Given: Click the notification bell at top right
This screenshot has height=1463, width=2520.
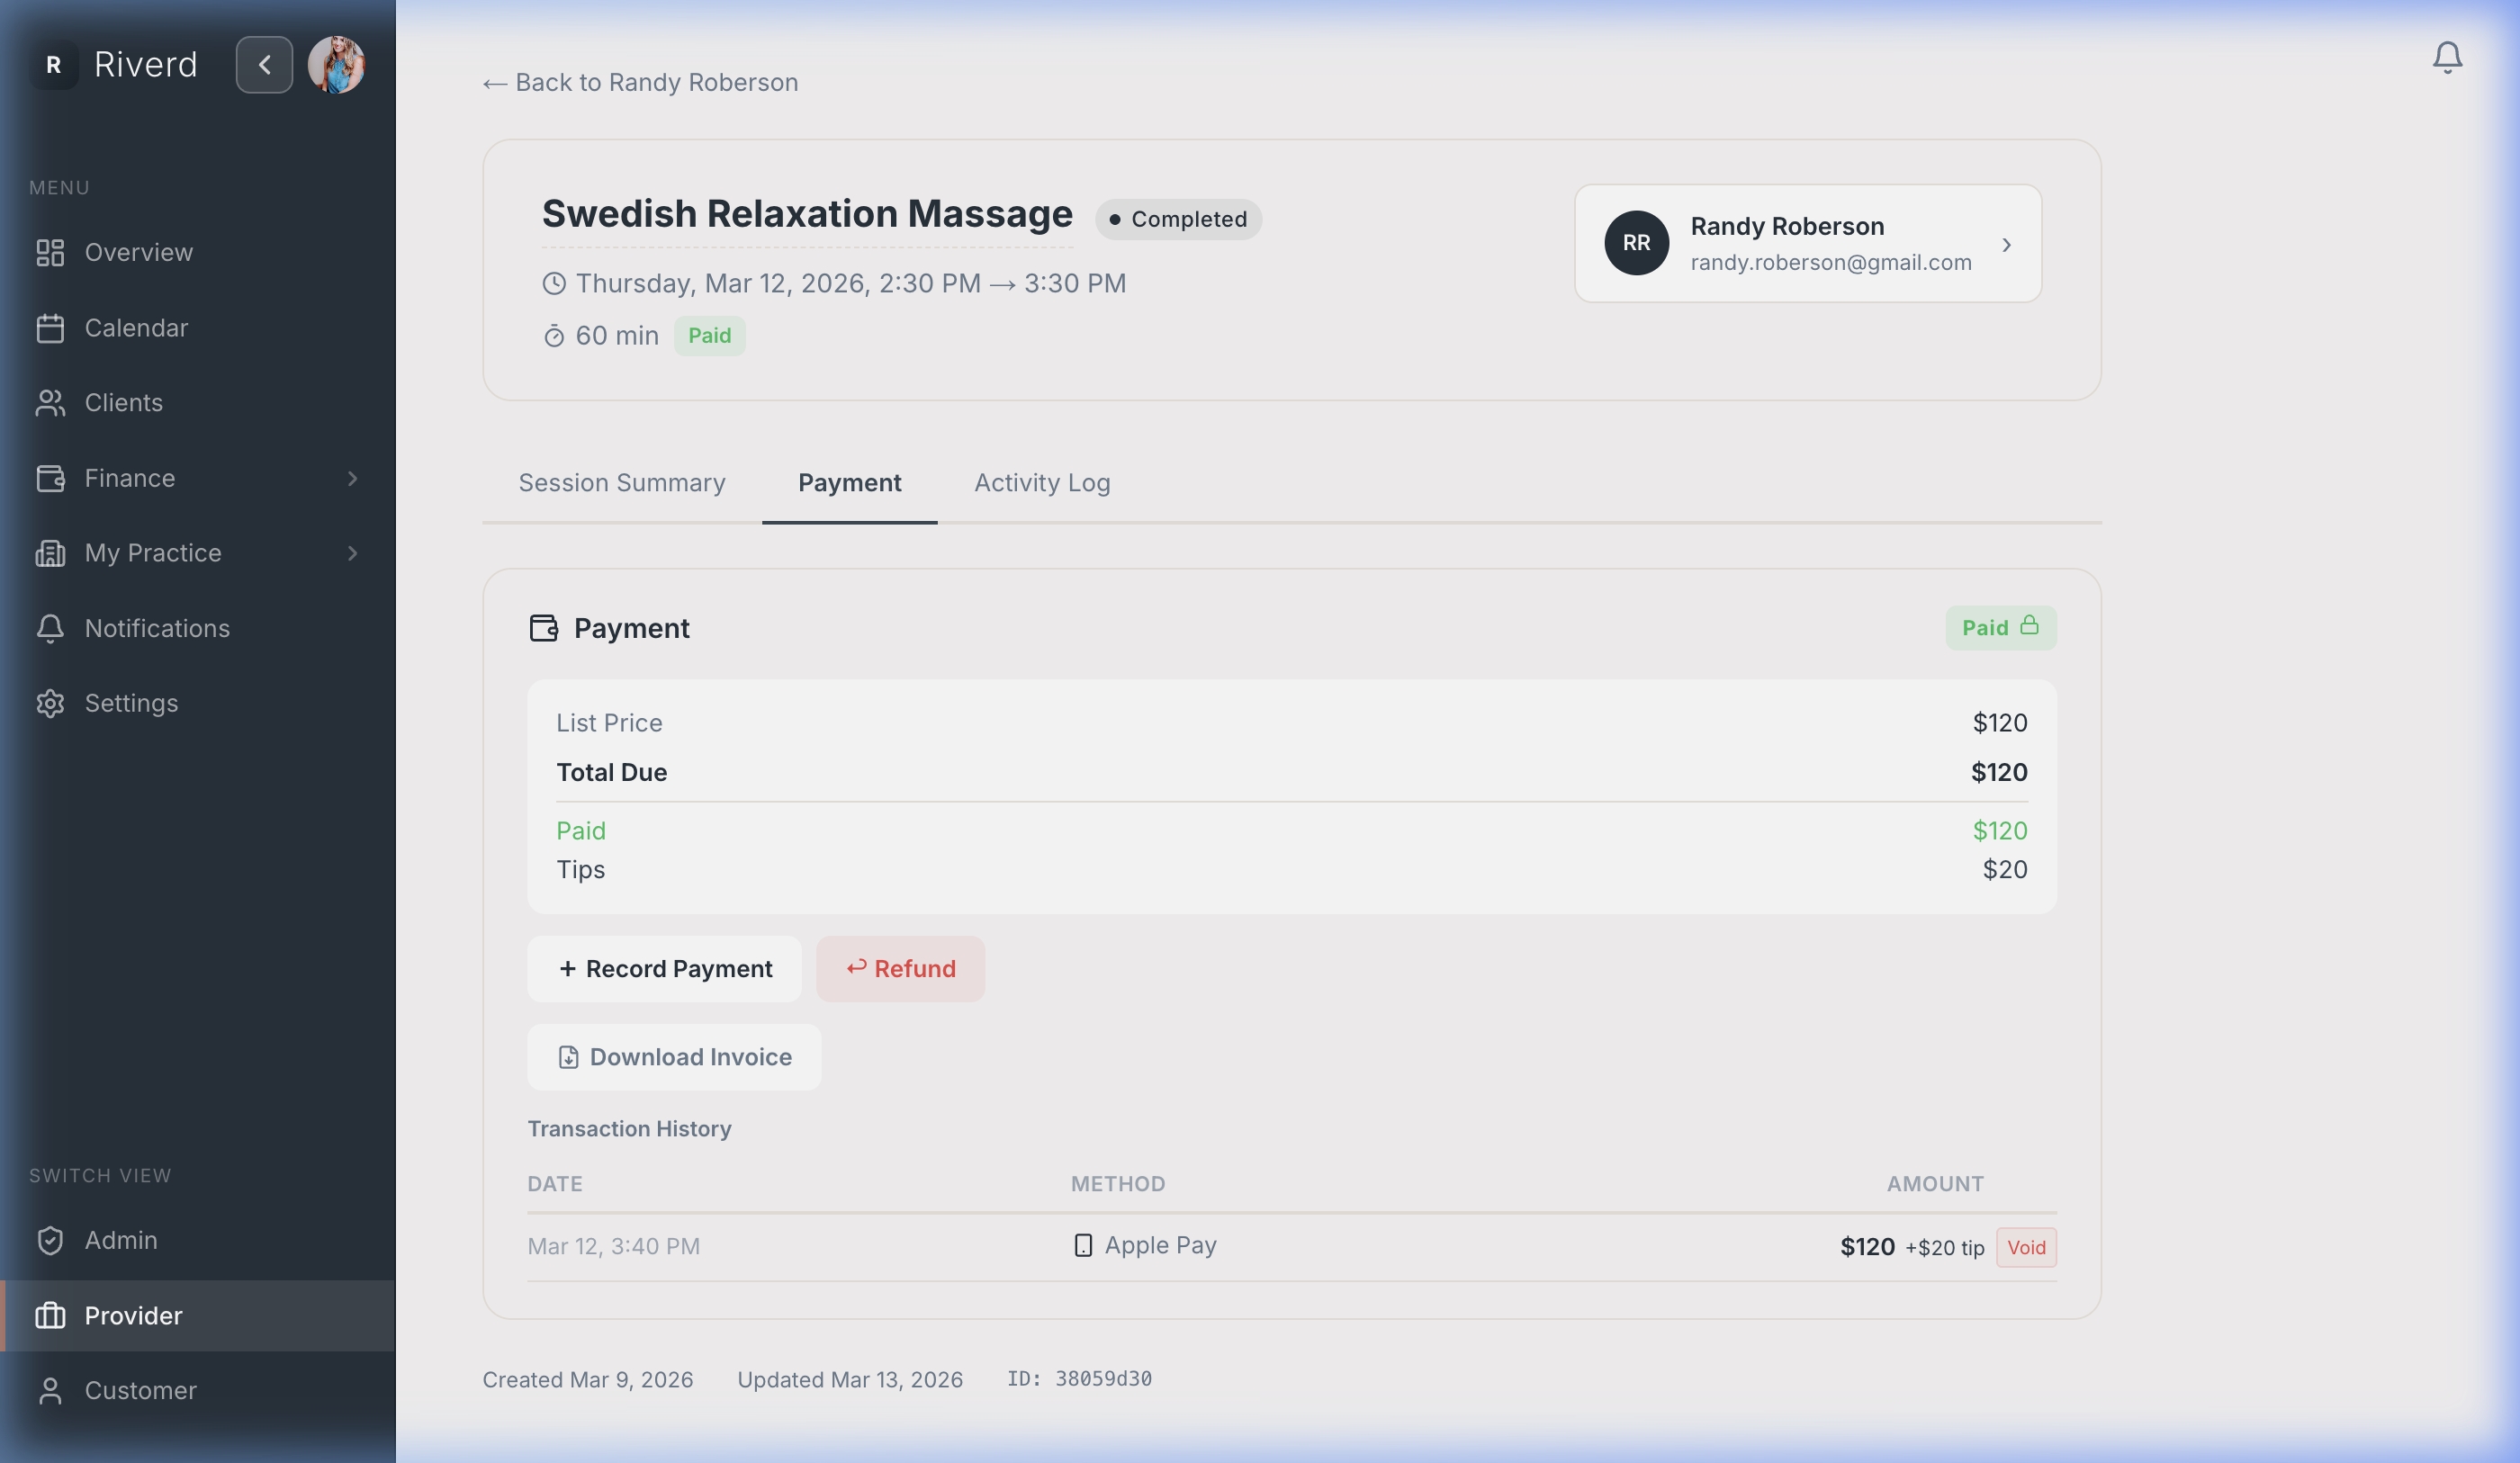Looking at the screenshot, I should tap(2447, 57).
